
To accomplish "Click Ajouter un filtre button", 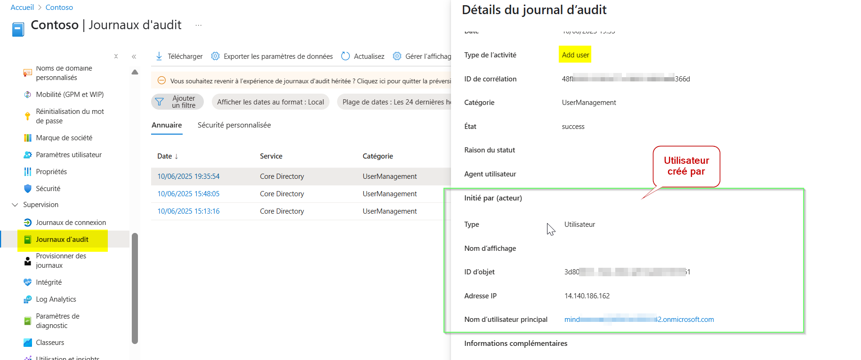I will (x=177, y=102).
